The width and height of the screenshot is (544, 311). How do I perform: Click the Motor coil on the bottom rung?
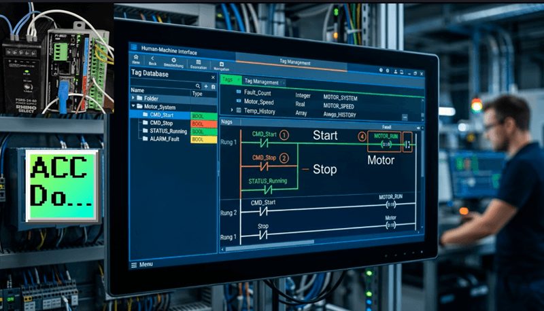391,225
